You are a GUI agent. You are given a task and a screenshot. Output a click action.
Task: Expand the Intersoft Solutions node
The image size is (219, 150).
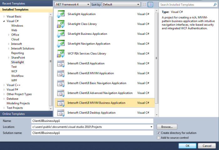(x=9, y=49)
